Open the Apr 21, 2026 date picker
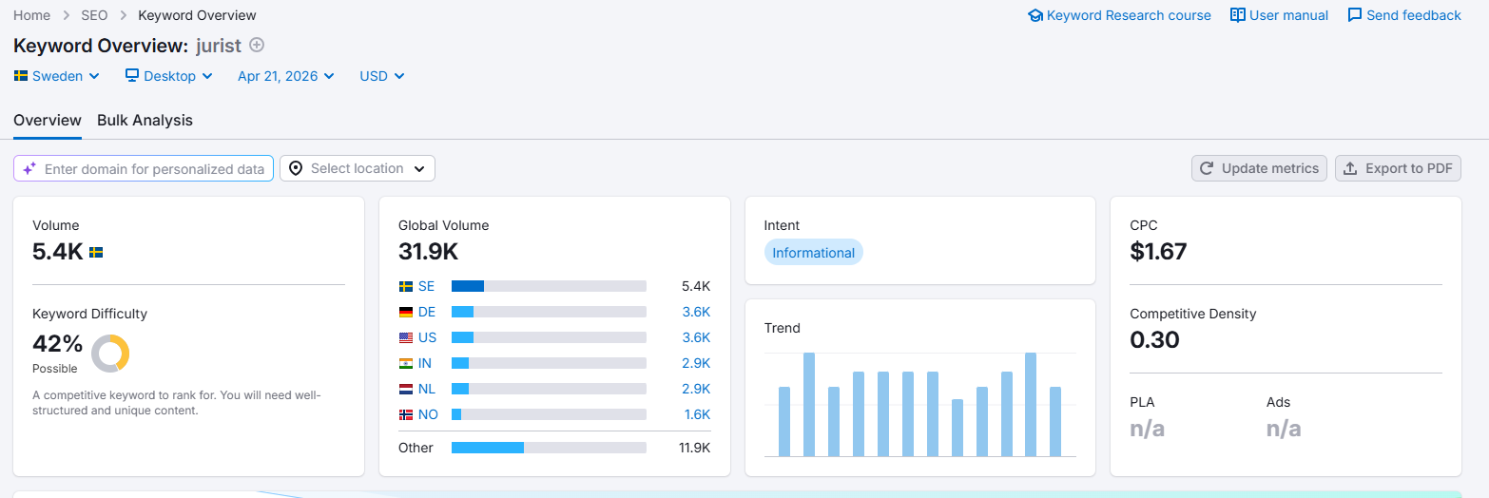The height and width of the screenshot is (498, 1489). pyautogui.click(x=285, y=76)
